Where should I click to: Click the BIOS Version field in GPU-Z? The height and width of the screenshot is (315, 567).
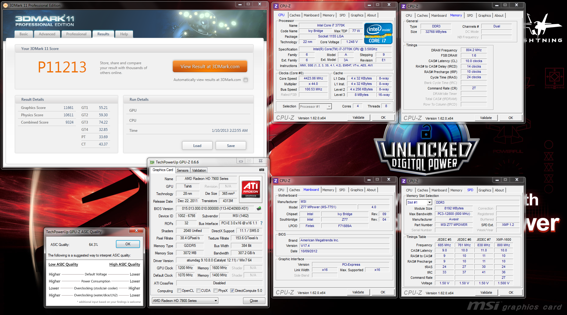(215, 208)
